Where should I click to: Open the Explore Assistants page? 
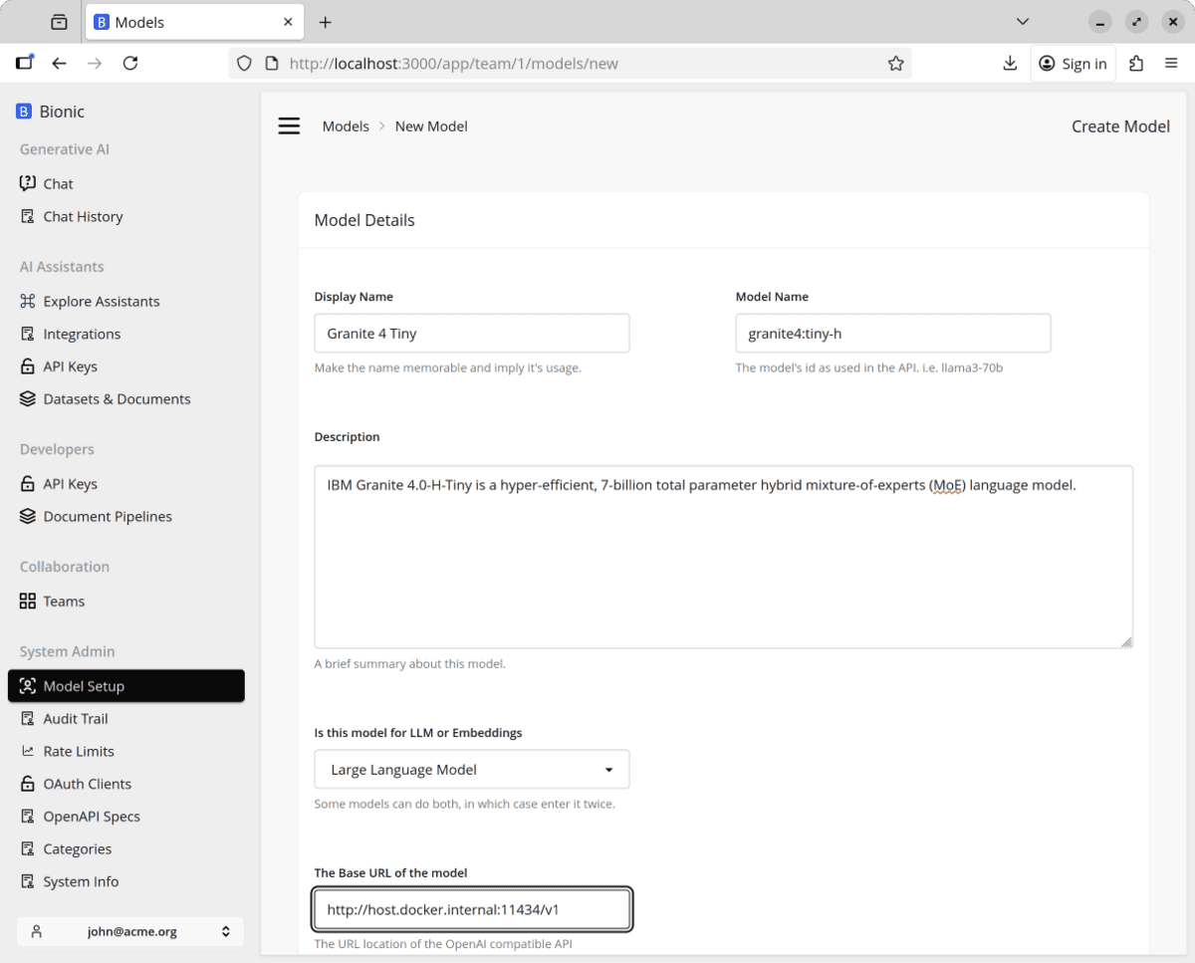tap(101, 302)
